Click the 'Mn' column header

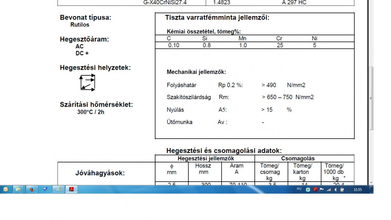(242, 38)
